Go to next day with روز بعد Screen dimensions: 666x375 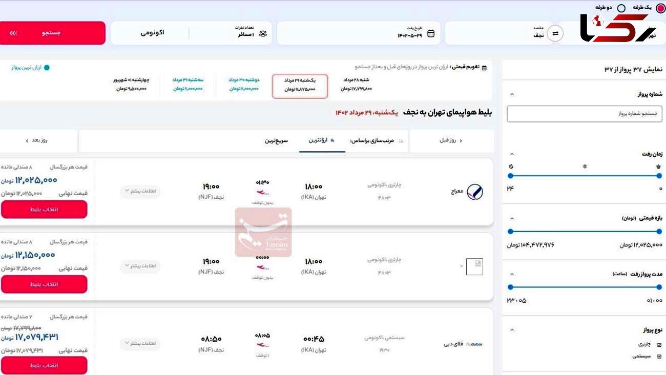coord(37,140)
